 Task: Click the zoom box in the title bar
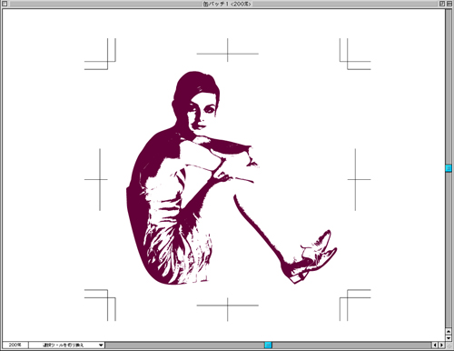(x=442, y=4)
